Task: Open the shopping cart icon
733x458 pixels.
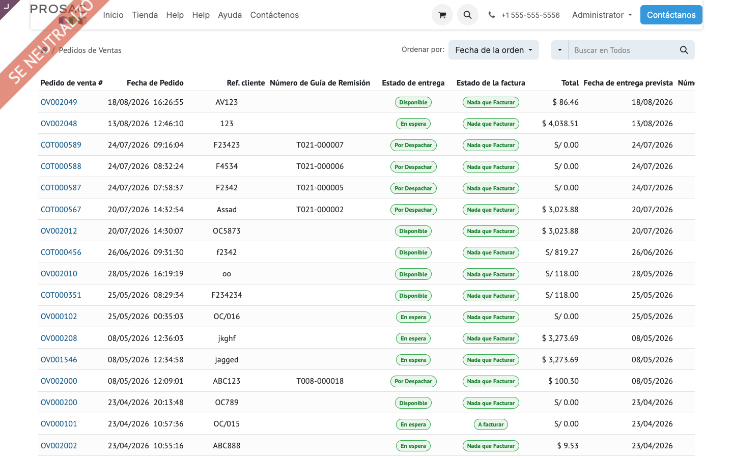Action: pos(442,15)
